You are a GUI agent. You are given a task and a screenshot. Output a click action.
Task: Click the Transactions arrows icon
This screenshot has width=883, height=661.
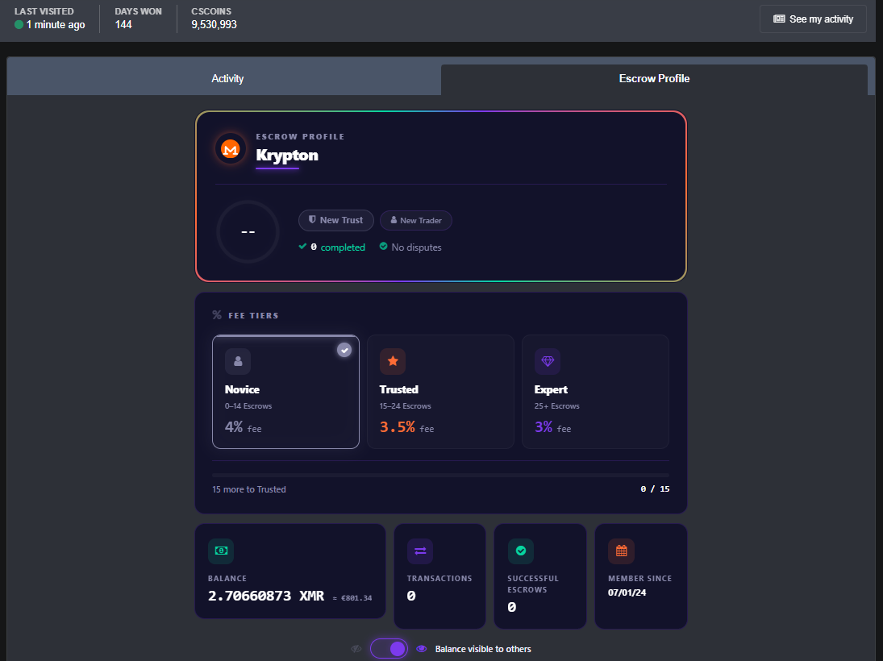(x=420, y=551)
